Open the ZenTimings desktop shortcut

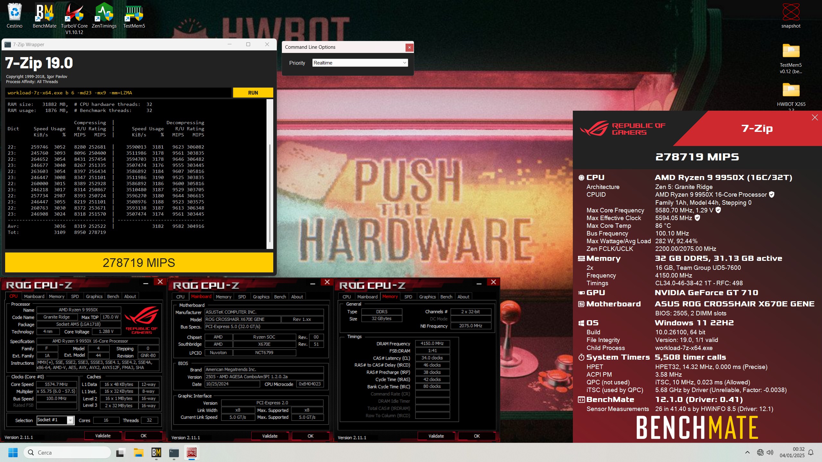(x=104, y=15)
